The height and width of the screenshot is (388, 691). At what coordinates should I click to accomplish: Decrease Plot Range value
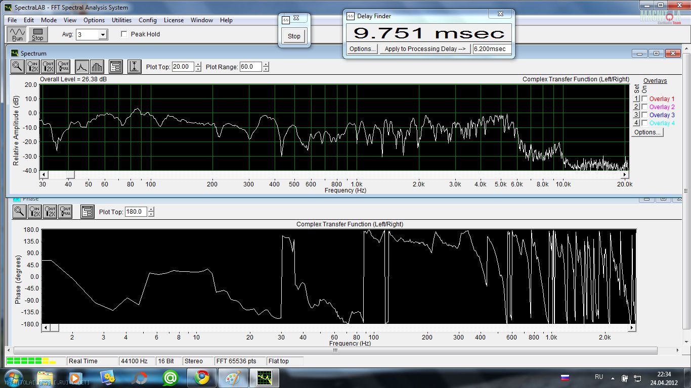pos(266,69)
